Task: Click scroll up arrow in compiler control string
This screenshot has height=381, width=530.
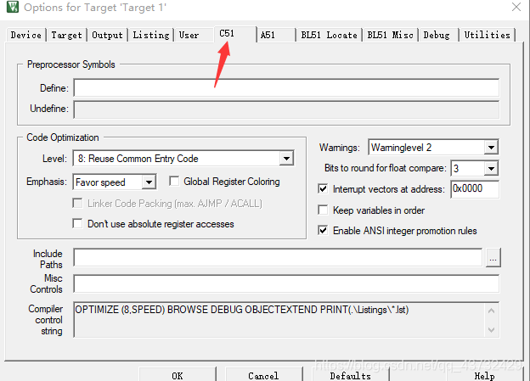Action: 492,311
